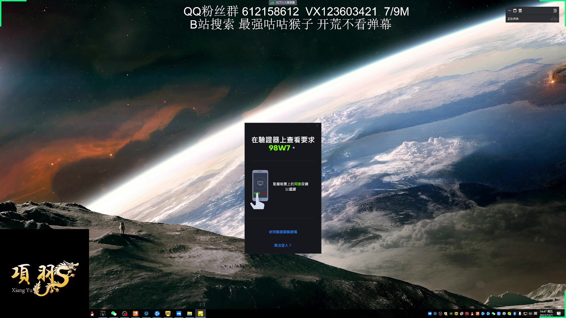Viewport: 566px width, 318px height.
Task: Open the yellow video player taskbar app
Action: tap(200, 314)
